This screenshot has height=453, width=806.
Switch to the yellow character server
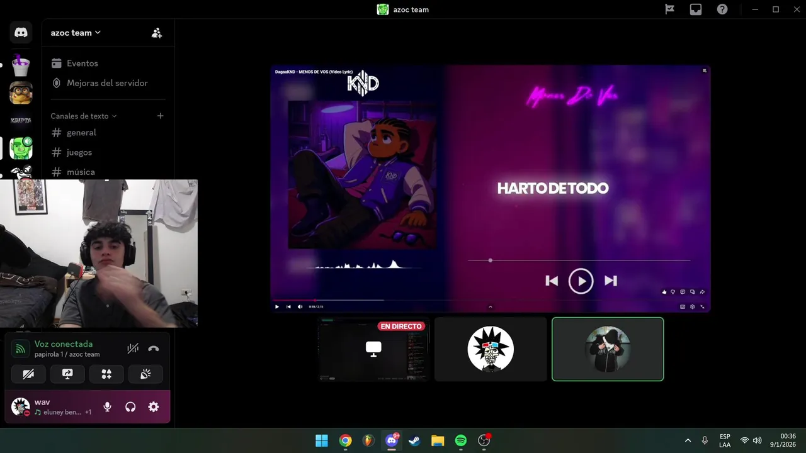pyautogui.click(x=21, y=93)
